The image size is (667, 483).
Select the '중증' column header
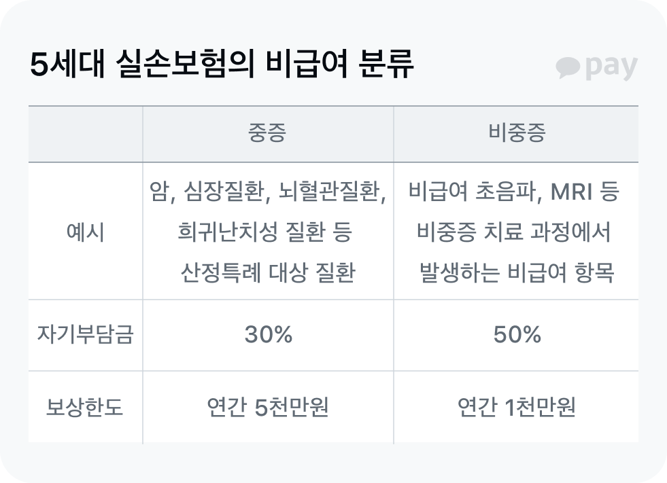pos(268,134)
